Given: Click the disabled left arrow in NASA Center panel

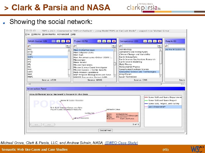Looking at the screenshot, I should 53,41.
